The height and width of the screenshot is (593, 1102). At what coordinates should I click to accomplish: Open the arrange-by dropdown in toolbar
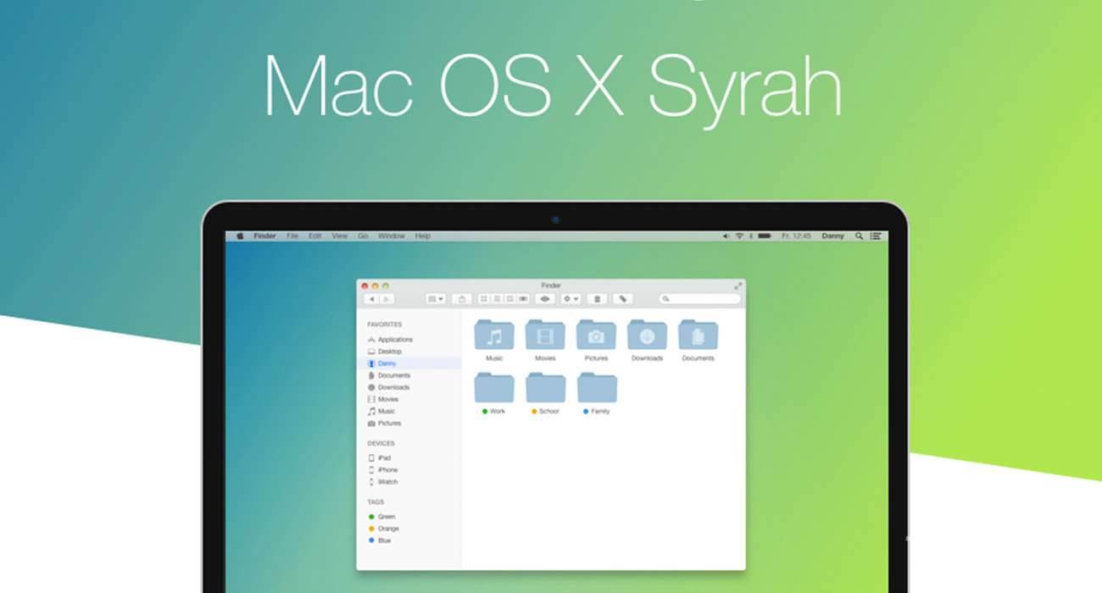pos(436,299)
